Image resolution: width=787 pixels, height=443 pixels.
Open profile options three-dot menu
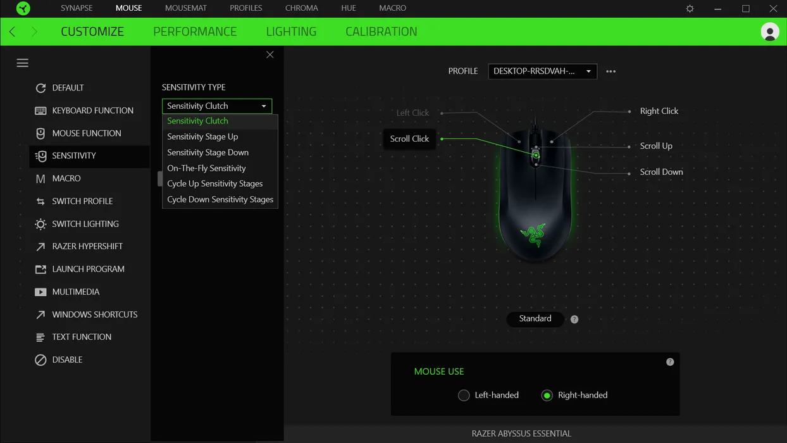[x=610, y=72]
